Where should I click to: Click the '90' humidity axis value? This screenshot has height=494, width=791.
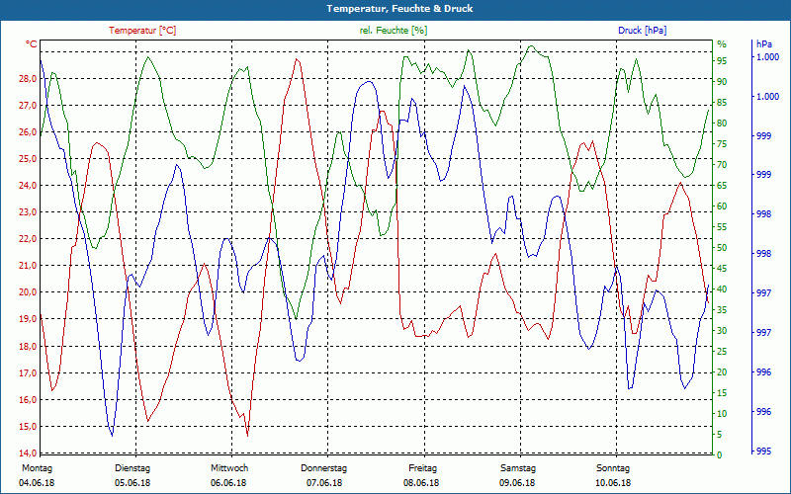coord(722,82)
